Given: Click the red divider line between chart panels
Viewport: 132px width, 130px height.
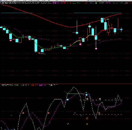Looking at the screenshot, I should tap(66, 84).
